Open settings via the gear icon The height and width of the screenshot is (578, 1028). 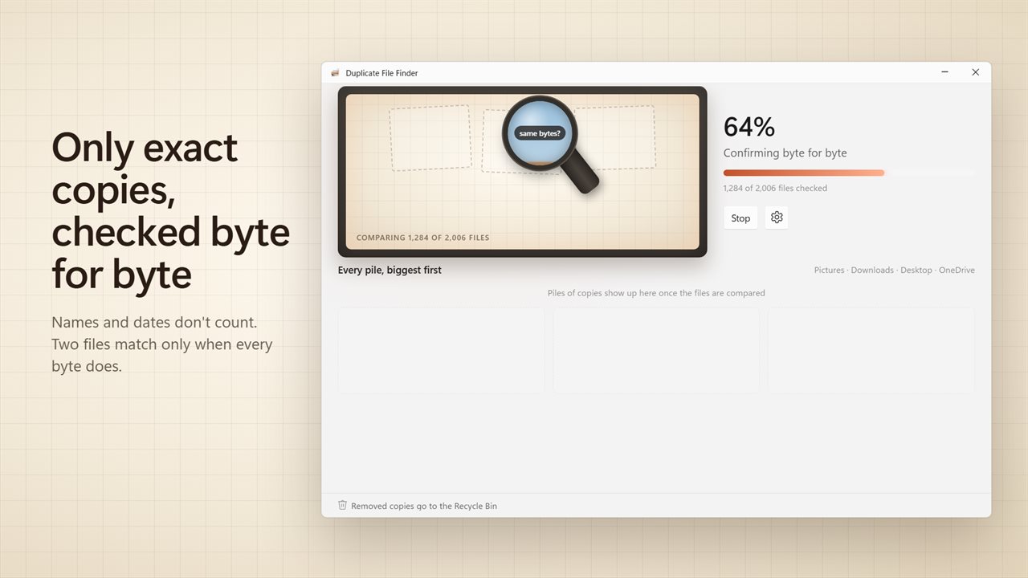coord(777,218)
